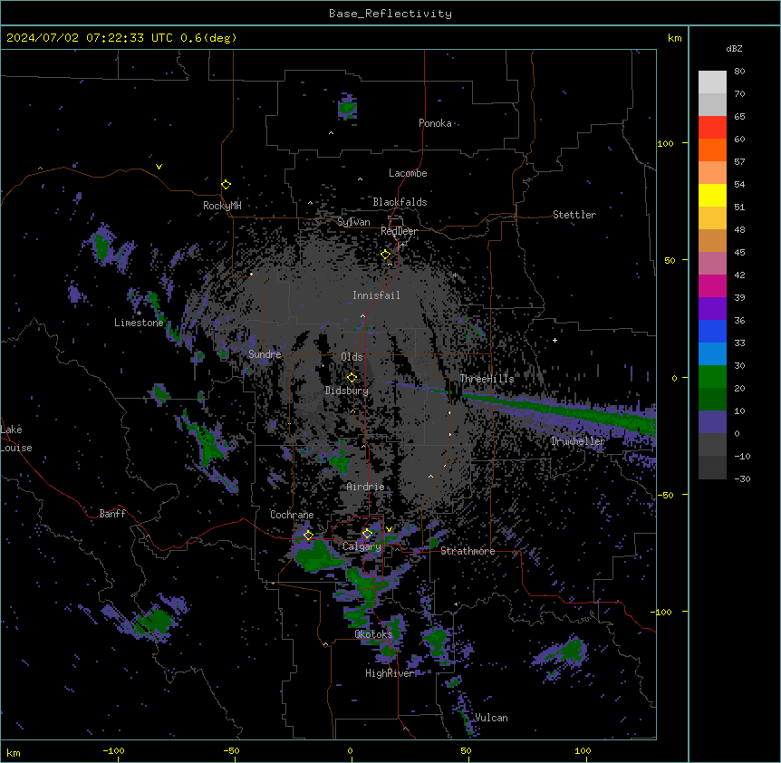The image size is (781, 763).
Task: Click the Lacombe city label
Action: point(408,173)
